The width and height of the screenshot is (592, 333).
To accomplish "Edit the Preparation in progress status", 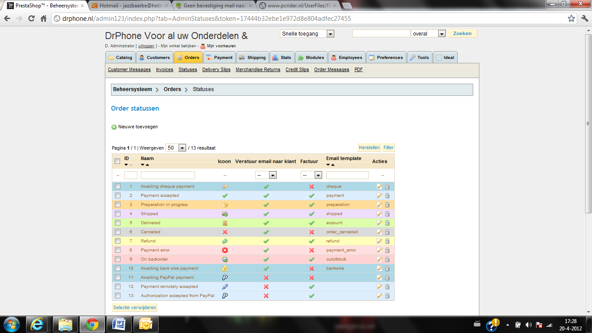I will [380, 205].
